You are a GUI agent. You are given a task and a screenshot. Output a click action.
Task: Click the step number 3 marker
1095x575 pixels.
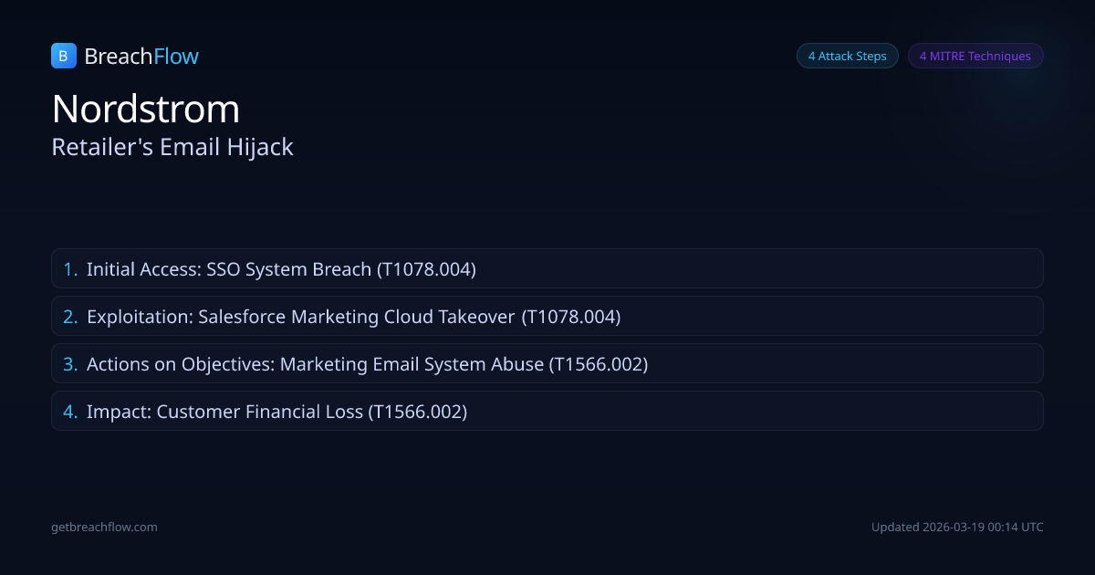click(x=70, y=364)
